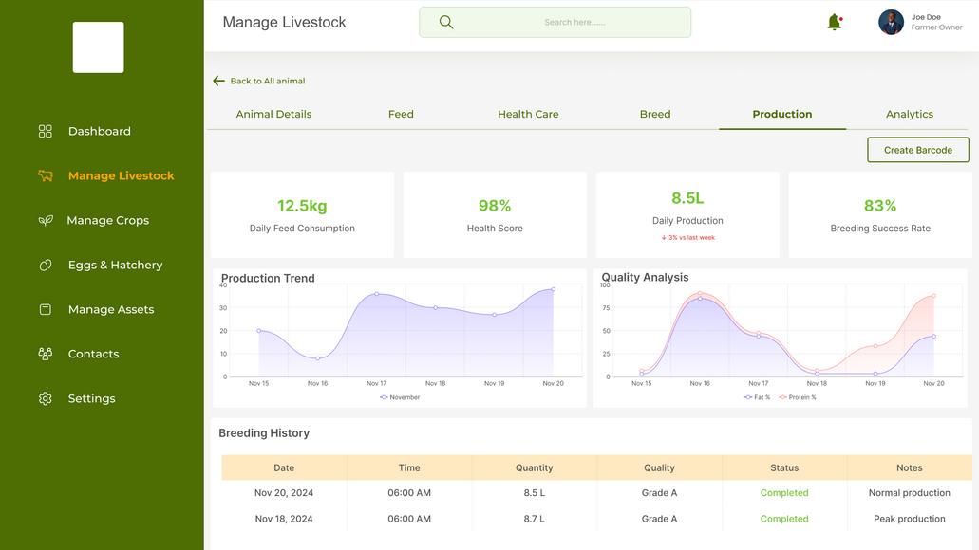Click the notification bell icon
Viewport: 979px width, 550px height.
point(834,23)
